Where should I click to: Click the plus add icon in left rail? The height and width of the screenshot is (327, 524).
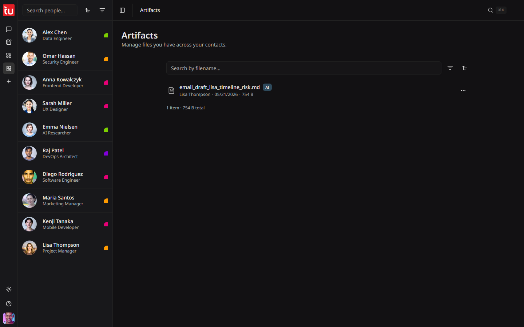point(9,81)
